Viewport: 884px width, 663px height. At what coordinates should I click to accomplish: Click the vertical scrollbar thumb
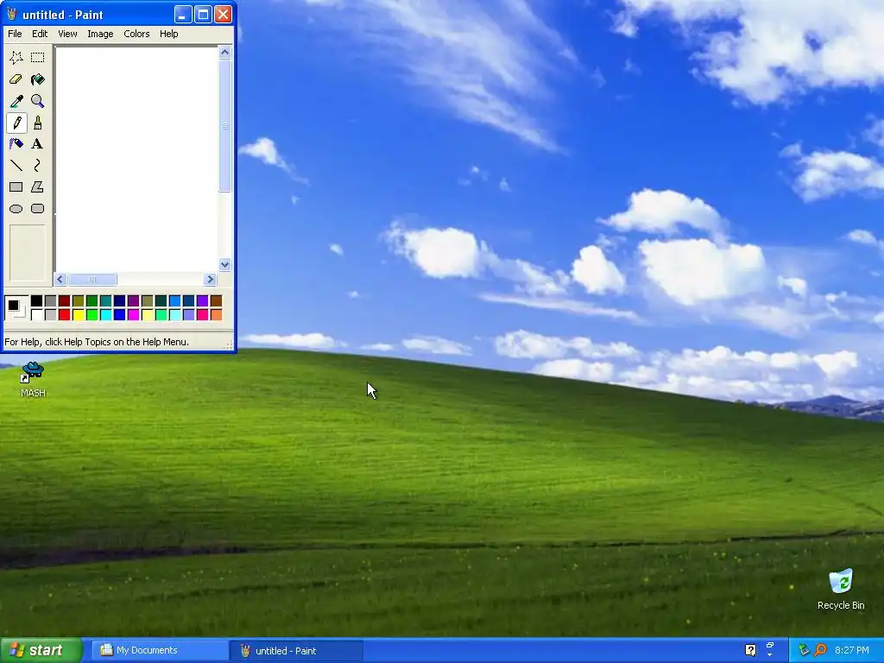(x=225, y=126)
